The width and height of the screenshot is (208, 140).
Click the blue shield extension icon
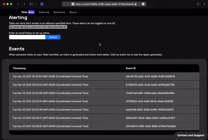(x=42, y=4)
